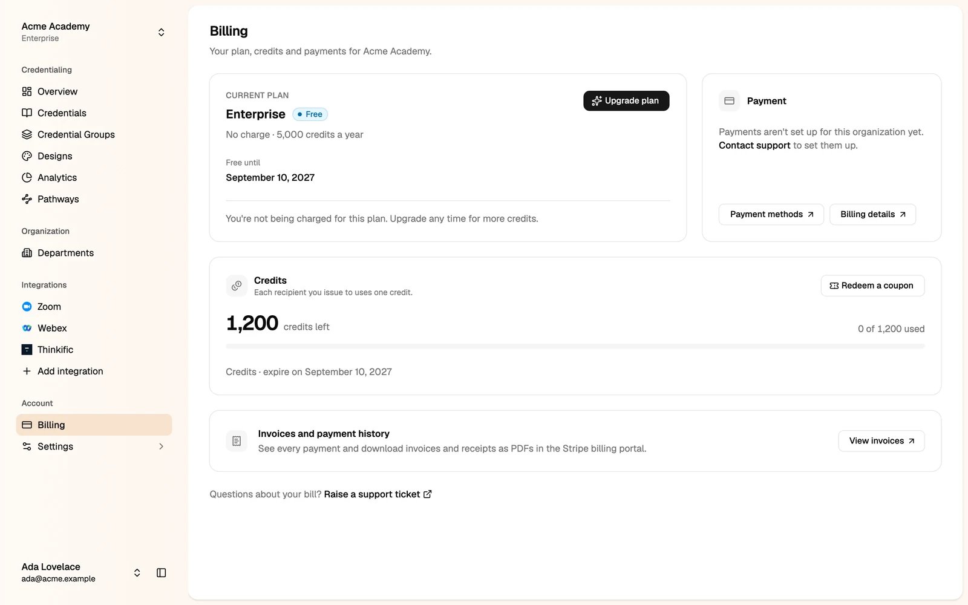968x605 pixels.
Task: Open the Overview grid icon
Action: tap(27, 91)
